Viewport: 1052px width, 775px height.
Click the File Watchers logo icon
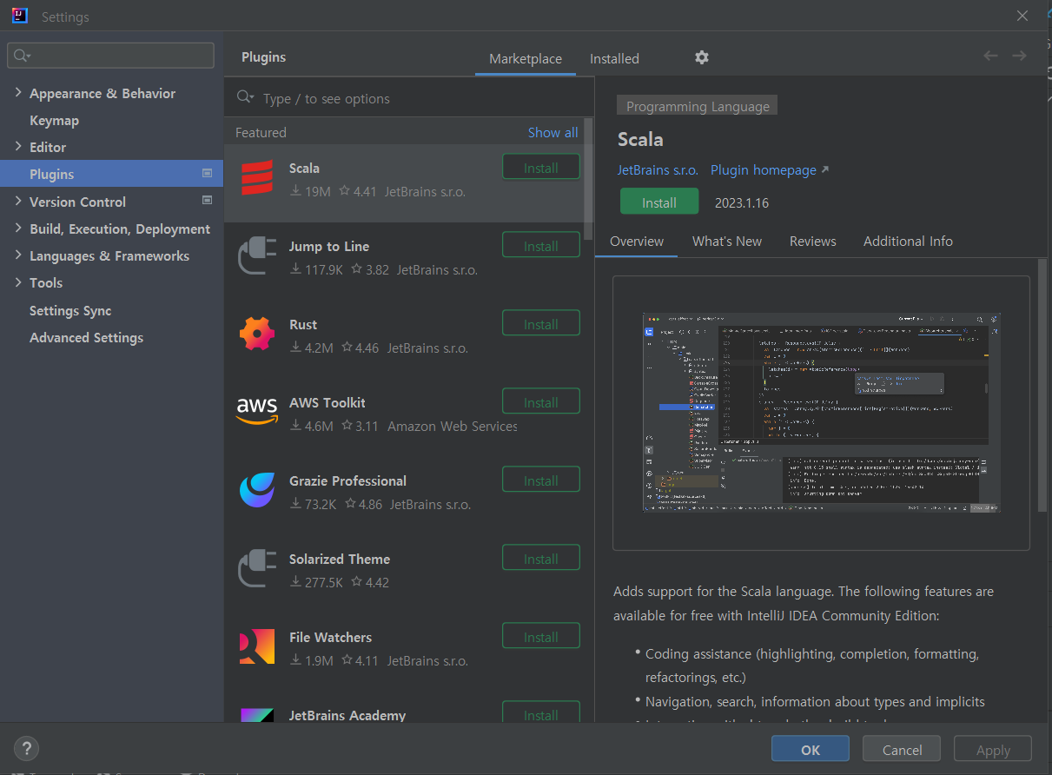coord(256,646)
